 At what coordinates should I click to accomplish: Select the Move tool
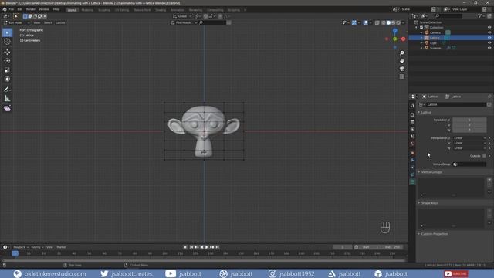[7, 52]
